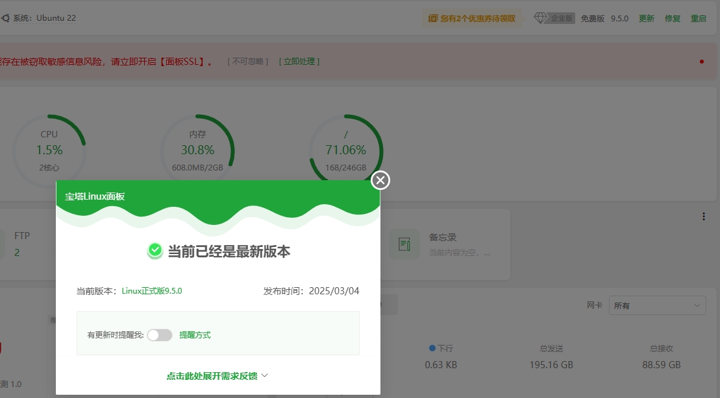Click the 重启 restart link
The image size is (720, 398).
[x=699, y=18]
